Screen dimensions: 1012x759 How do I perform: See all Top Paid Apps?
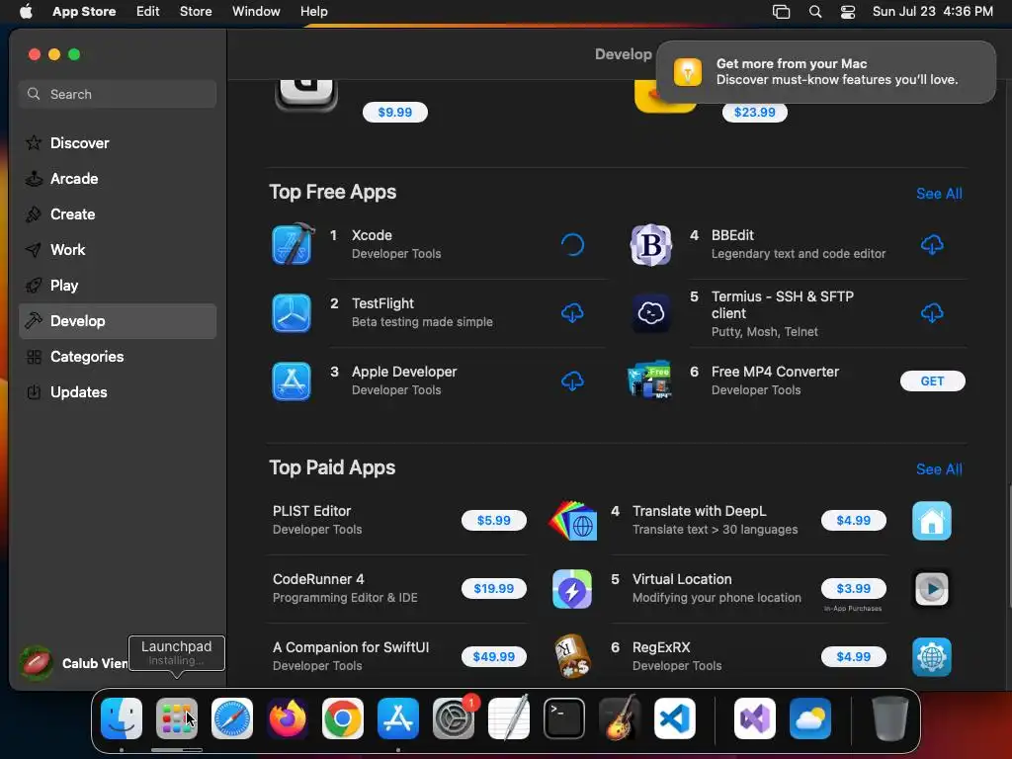tap(939, 469)
